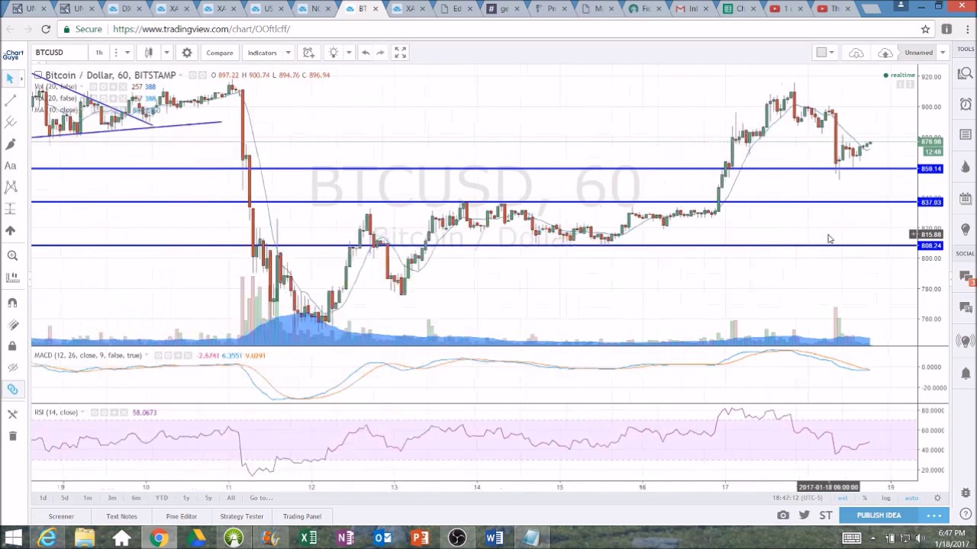This screenshot has height=549, width=977.
Task: Click the lightbulb ideas icon
Action: 333,53
